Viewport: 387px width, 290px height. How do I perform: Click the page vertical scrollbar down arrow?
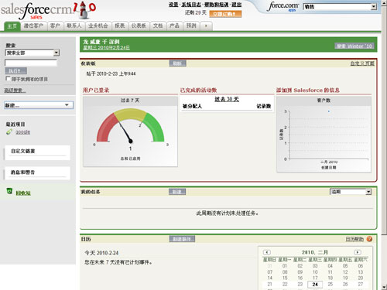(x=384, y=287)
